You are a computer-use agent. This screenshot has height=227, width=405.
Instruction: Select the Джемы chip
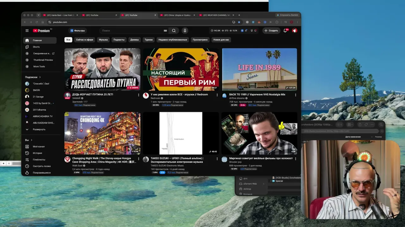pos(134,40)
